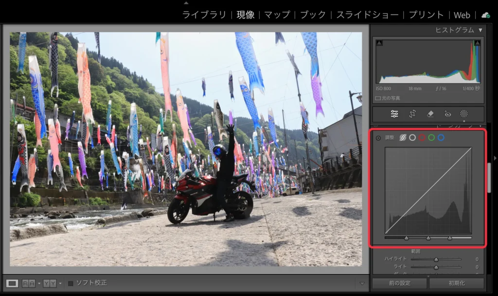Toggle the highlight clipping indicator in histogram

[x=477, y=43]
